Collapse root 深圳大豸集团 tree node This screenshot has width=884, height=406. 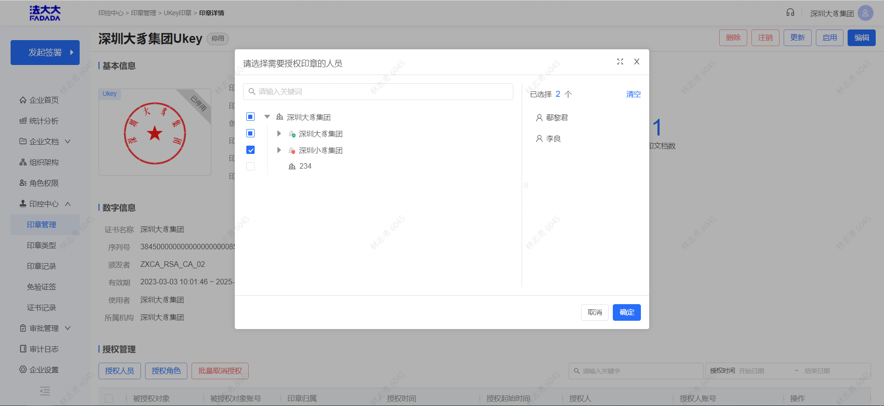267,117
